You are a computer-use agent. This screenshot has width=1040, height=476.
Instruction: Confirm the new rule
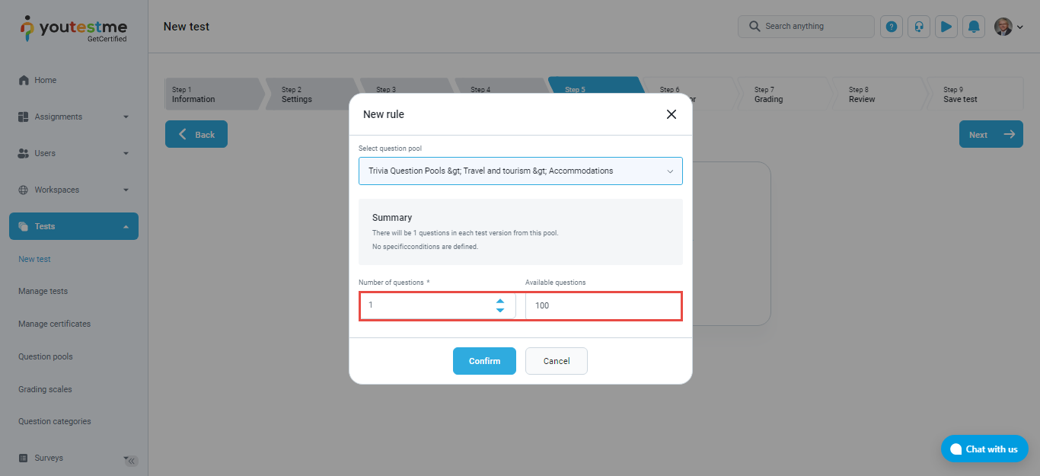tap(484, 361)
